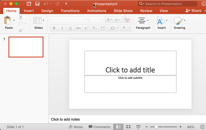Click the zoom slider handle
The height and width of the screenshot is (130, 206).
click(156, 127)
